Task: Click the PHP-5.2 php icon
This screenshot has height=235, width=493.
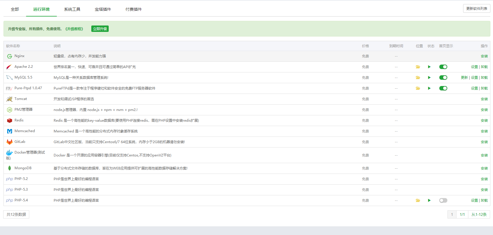Action: (x=10, y=179)
